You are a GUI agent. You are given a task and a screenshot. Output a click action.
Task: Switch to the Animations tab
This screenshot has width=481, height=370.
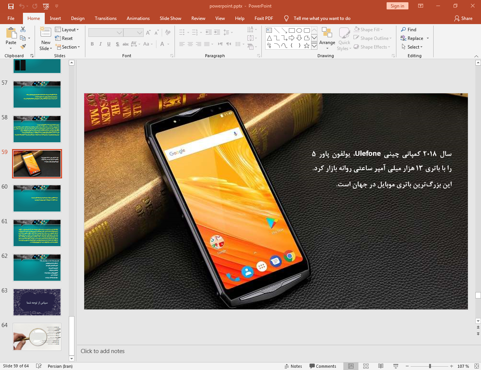(138, 18)
